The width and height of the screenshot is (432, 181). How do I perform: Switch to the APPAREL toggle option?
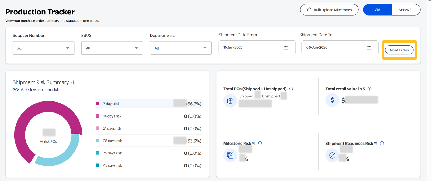point(406,10)
